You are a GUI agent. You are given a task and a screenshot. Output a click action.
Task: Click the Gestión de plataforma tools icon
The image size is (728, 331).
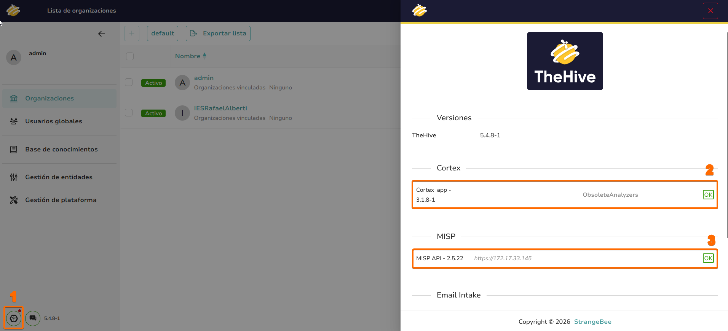tap(14, 200)
